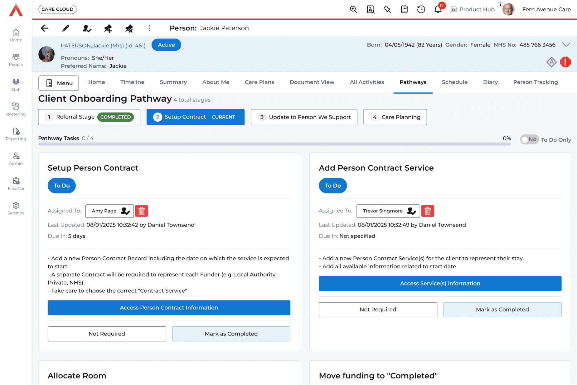Expand person details banner chevron
The height and width of the screenshot is (385, 577).
[566, 45]
